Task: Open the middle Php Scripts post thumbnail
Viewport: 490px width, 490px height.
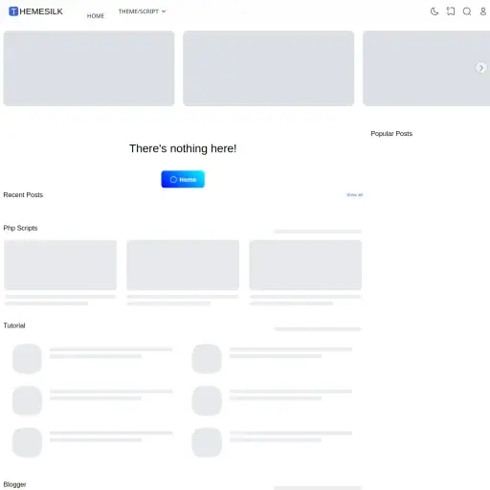Action: click(183, 265)
